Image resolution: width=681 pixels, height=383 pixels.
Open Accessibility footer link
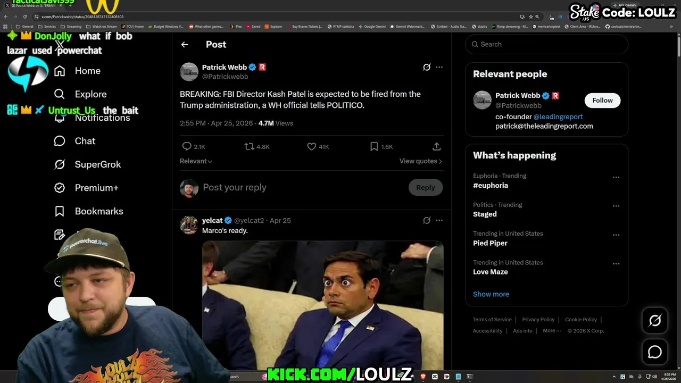tap(487, 330)
